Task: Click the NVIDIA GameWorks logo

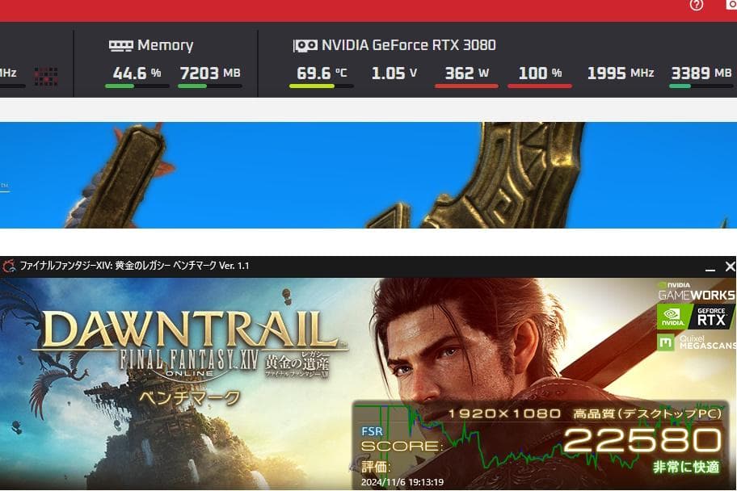Action: pos(696,292)
